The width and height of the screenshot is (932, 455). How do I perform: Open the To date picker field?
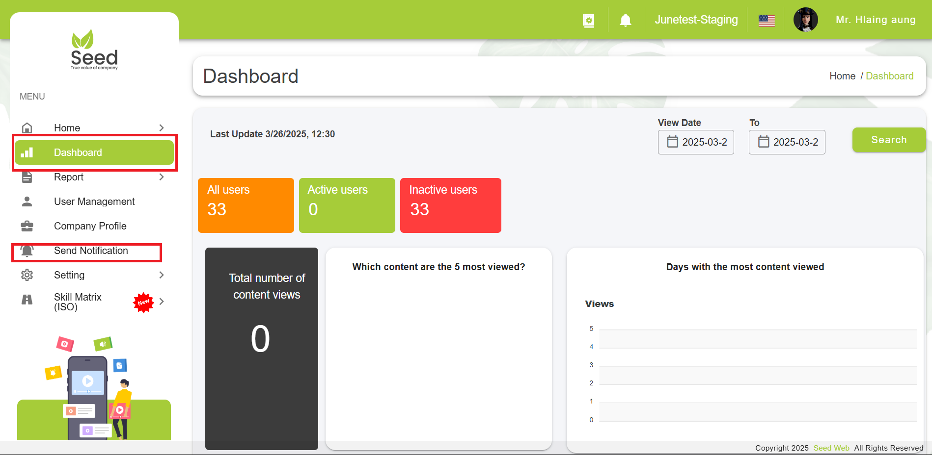pyautogui.click(x=787, y=142)
